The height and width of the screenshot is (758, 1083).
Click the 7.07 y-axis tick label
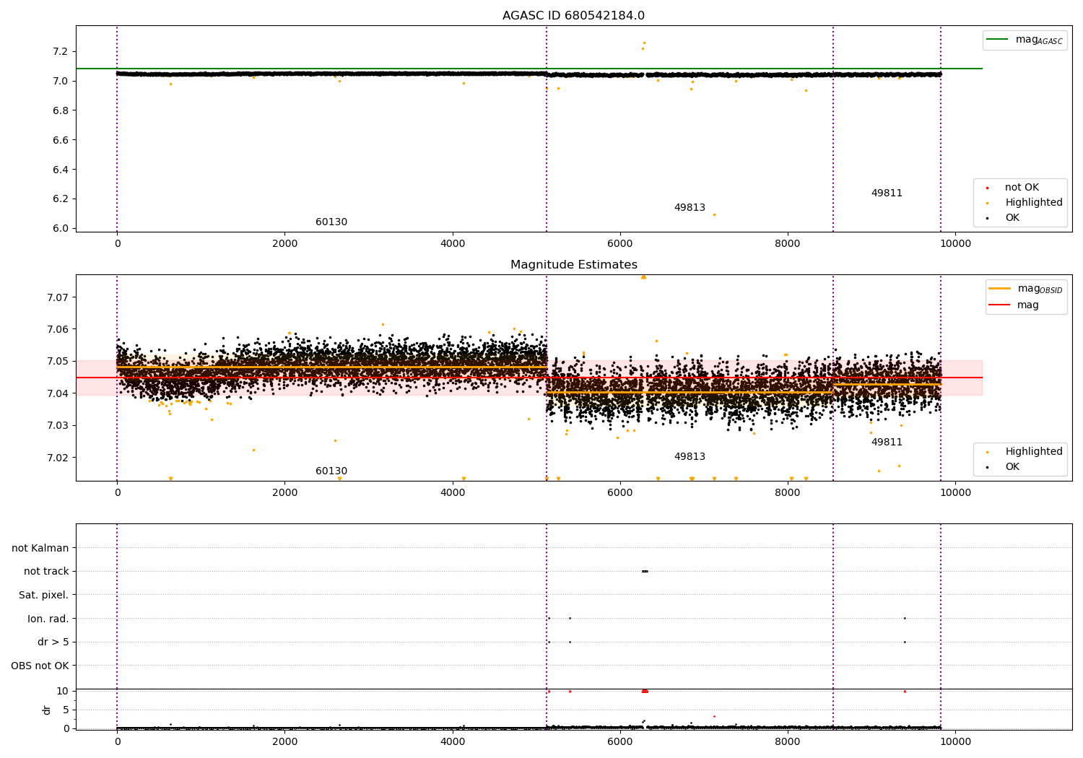[57, 297]
